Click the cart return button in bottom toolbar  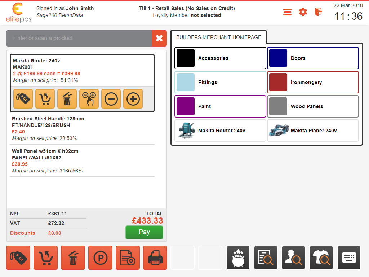point(45,258)
